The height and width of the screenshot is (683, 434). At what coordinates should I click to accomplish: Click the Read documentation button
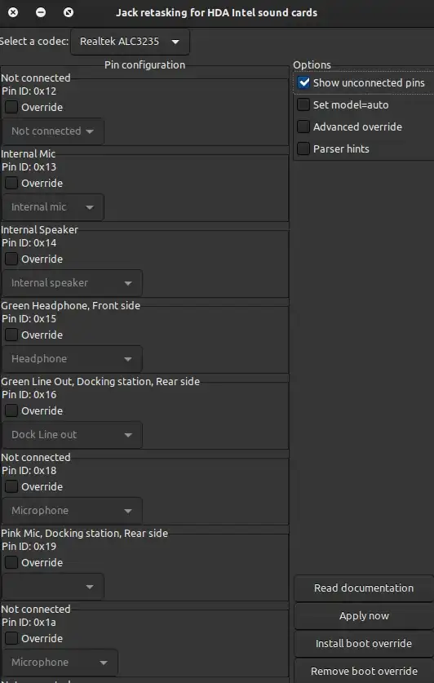364,588
